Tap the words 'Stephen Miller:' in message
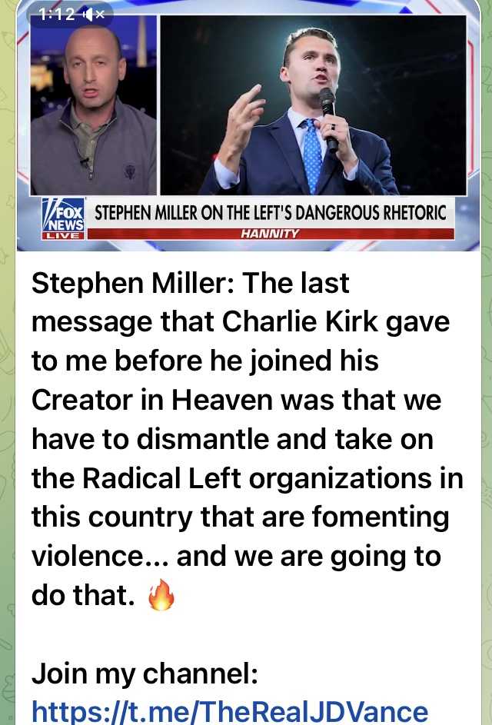The width and height of the screenshot is (492, 725). pos(133,282)
